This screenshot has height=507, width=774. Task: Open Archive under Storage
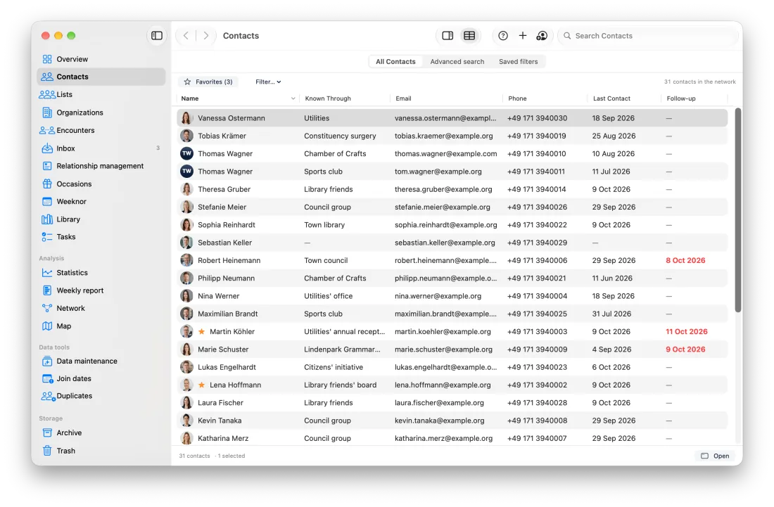[101, 433]
